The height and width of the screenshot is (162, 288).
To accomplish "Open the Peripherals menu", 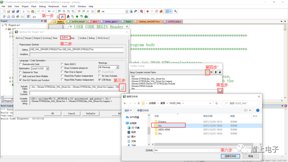I will pyautogui.click(x=54, y=6).
